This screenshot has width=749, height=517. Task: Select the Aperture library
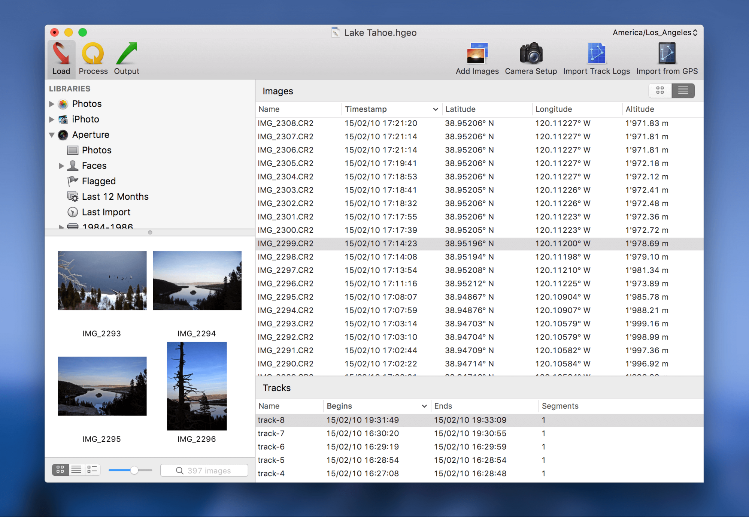click(90, 134)
